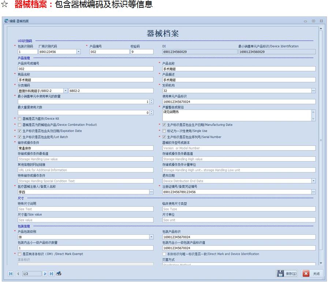Go to the next record
The height and width of the screenshot is (283, 328).
pos(45,273)
